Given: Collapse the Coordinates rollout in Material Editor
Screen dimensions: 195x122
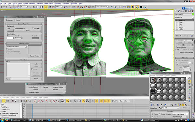Looking at the screenshot, I should point(170,111).
